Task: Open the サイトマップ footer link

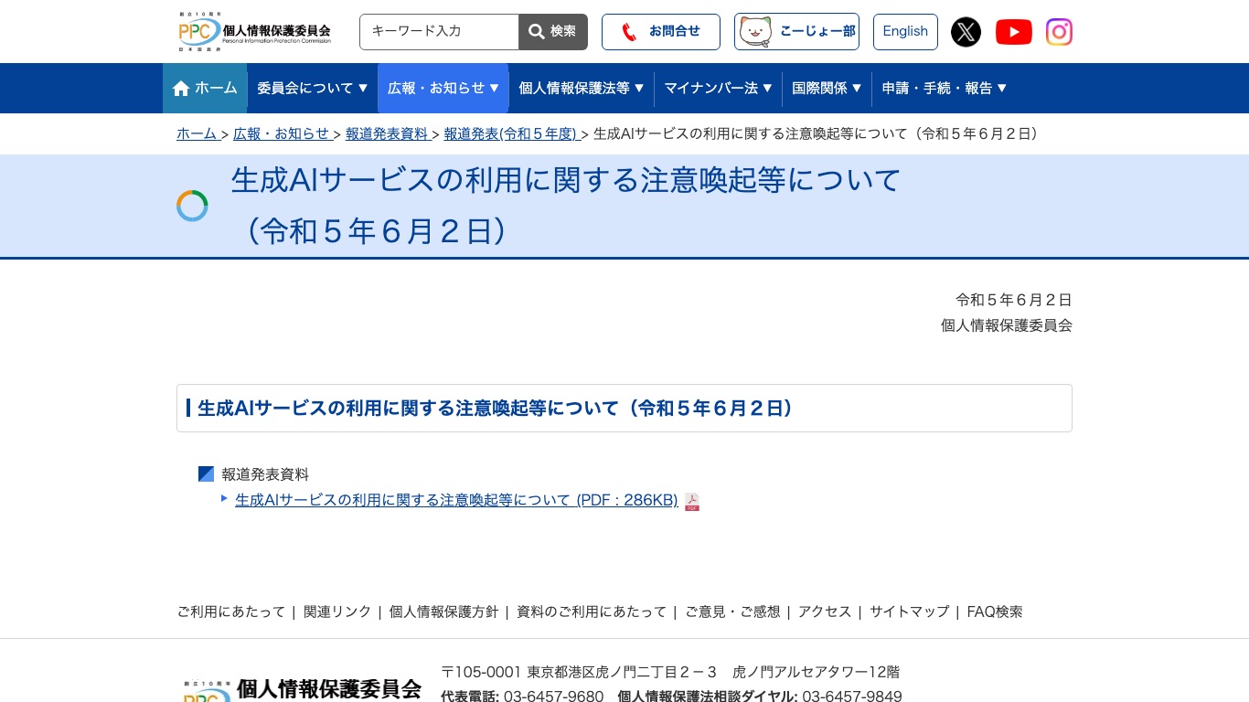Action: (x=910, y=612)
